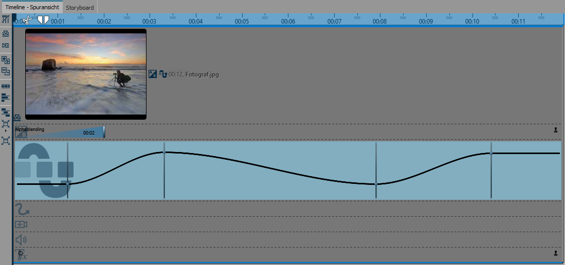This screenshot has height=265, width=565.
Task: Click the shrink-to-fit arrows icon in left toolbar
Action: [6, 124]
